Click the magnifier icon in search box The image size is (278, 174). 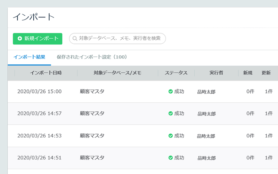75,38
